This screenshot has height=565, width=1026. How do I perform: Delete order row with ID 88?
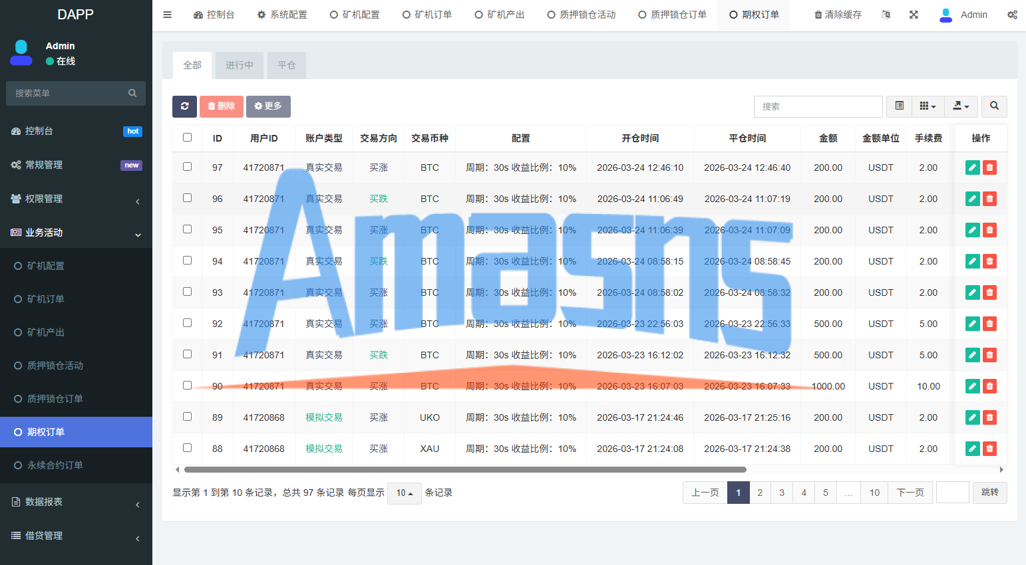[x=990, y=449]
